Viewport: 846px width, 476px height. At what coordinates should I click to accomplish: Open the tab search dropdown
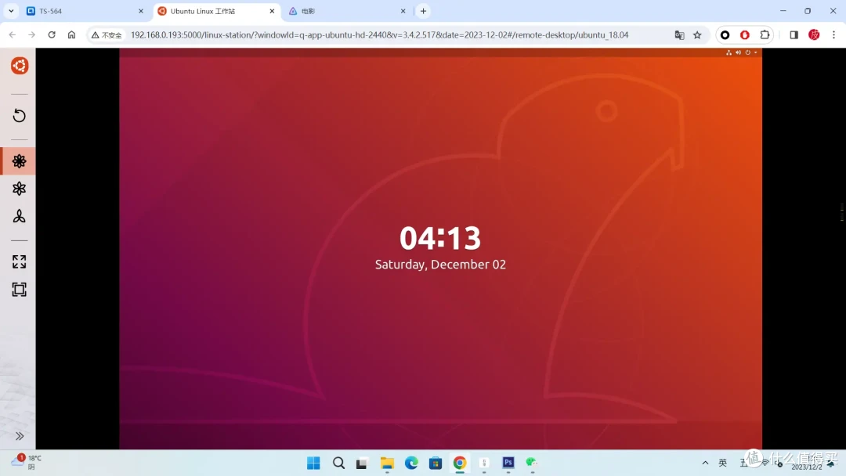(11, 11)
